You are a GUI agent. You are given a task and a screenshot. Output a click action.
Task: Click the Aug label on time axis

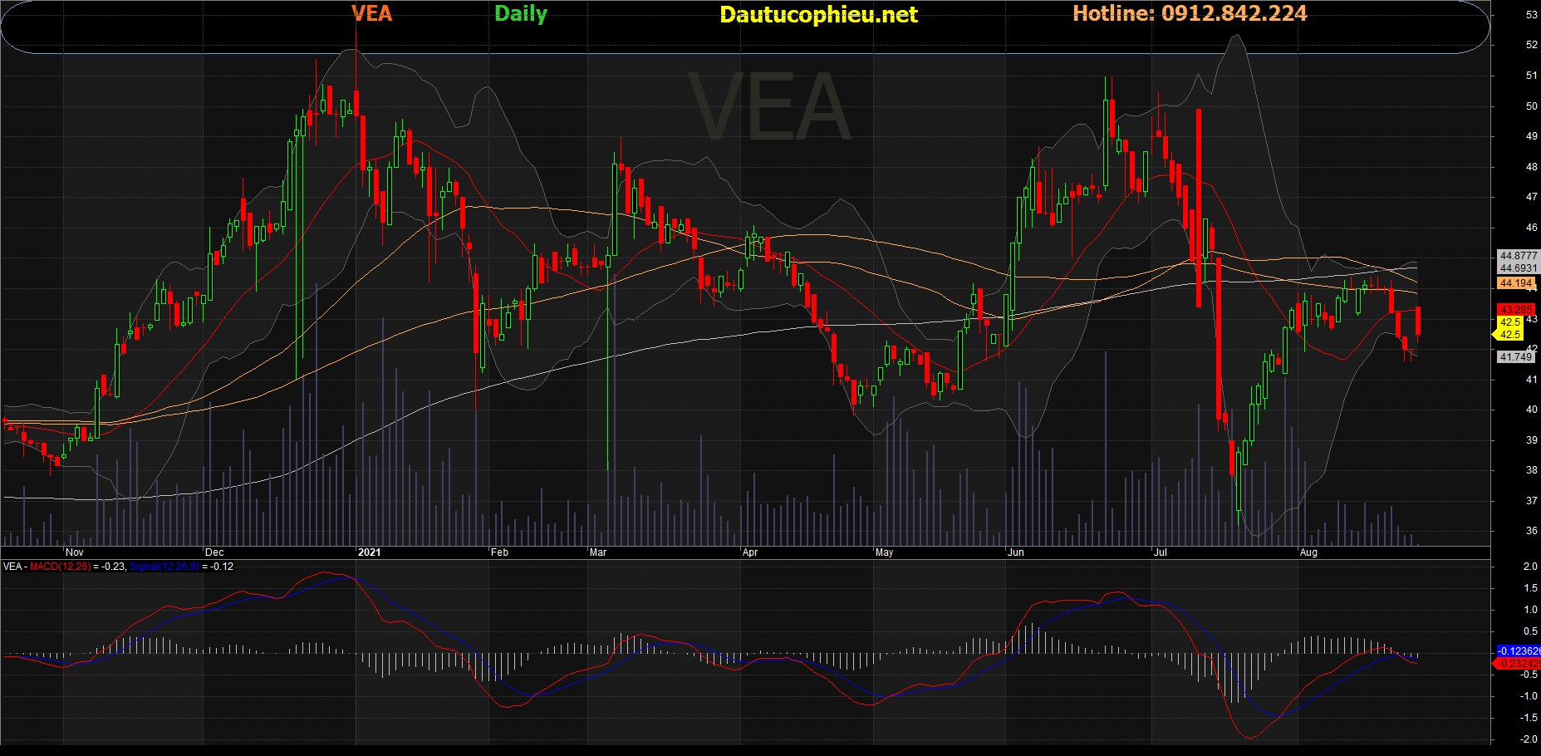tap(1308, 552)
